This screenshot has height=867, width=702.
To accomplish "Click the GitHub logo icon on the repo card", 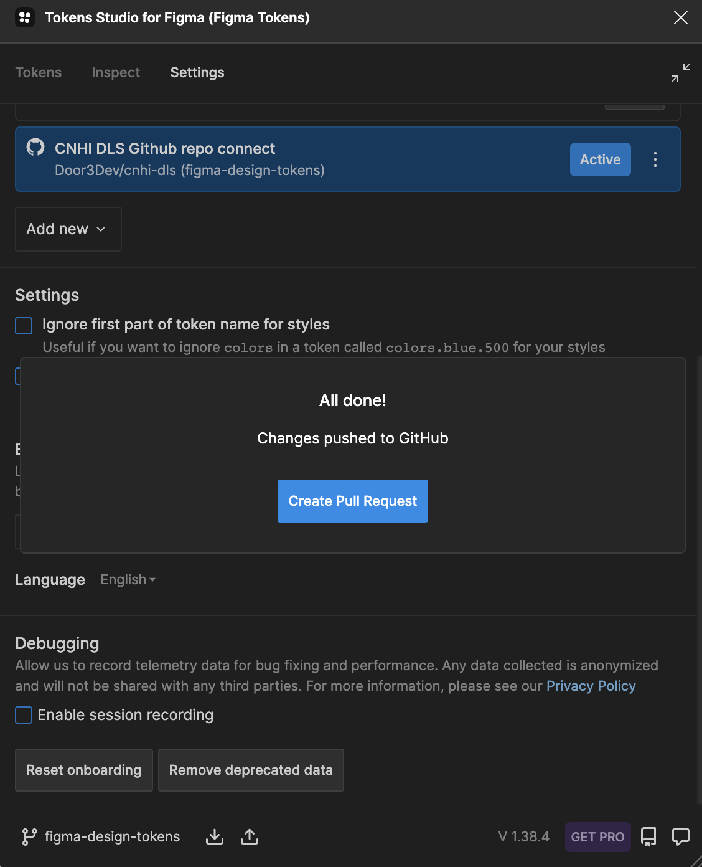I will [35, 148].
